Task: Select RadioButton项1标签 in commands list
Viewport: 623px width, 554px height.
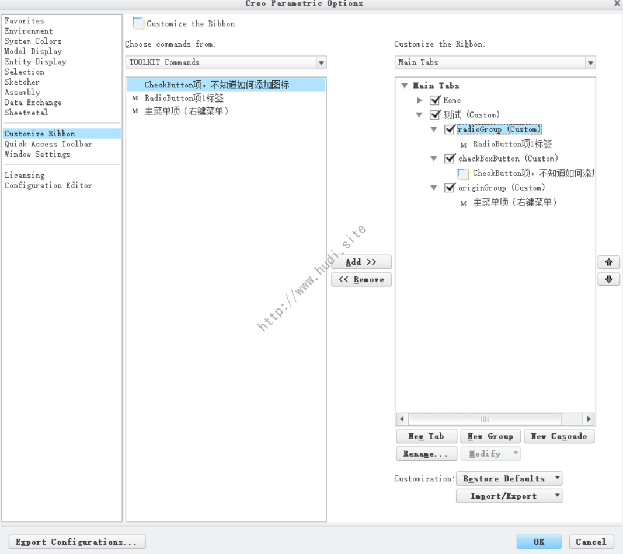Action: tap(184, 98)
